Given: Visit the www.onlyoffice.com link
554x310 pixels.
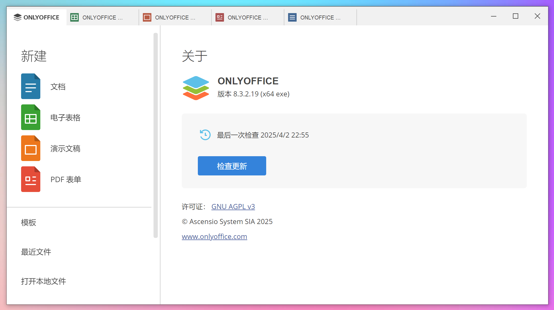Looking at the screenshot, I should (214, 237).
